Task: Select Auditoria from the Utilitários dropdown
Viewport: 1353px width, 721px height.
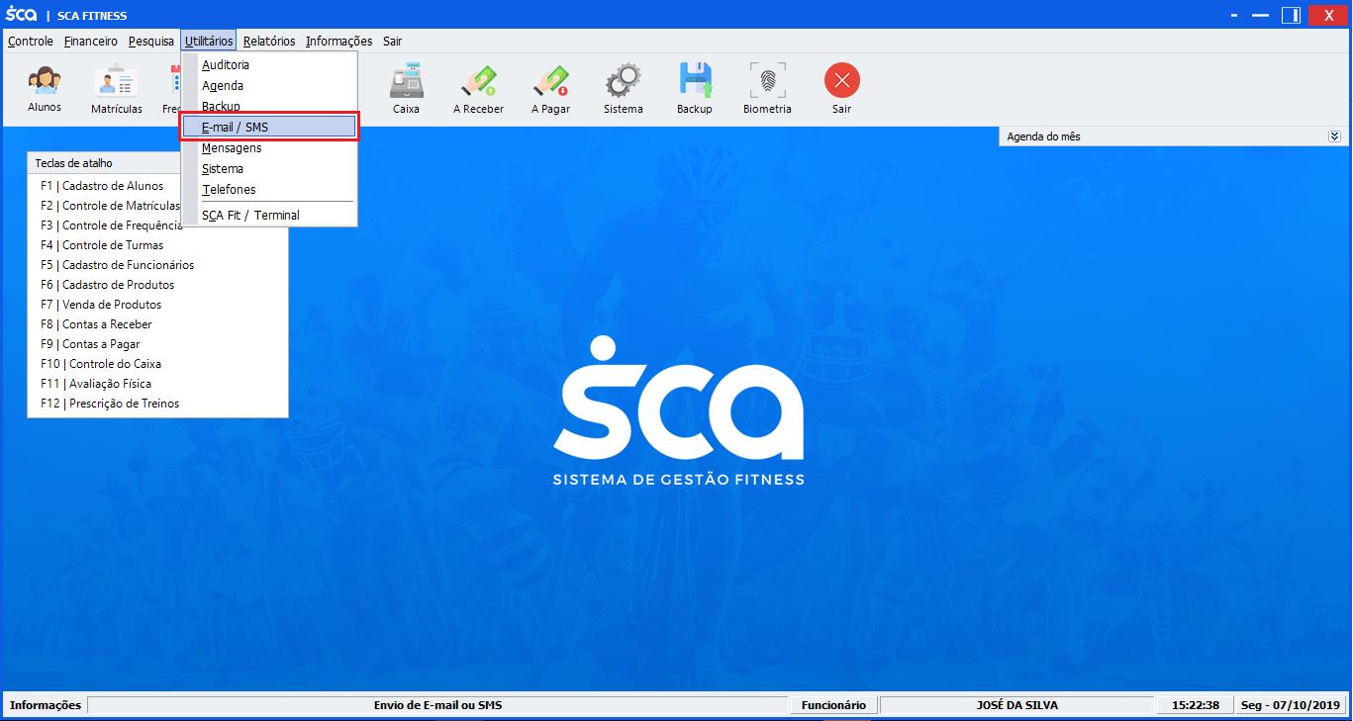Action: point(268,65)
